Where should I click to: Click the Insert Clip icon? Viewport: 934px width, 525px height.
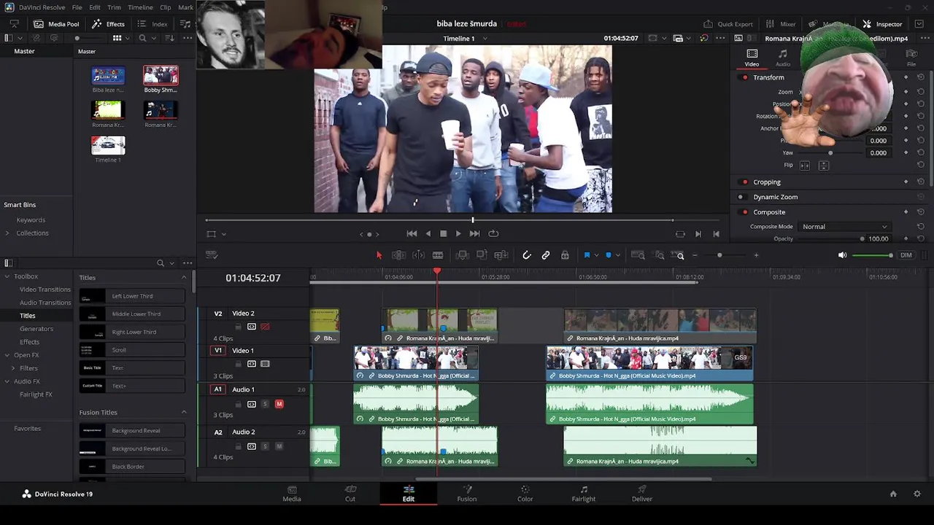[462, 255]
